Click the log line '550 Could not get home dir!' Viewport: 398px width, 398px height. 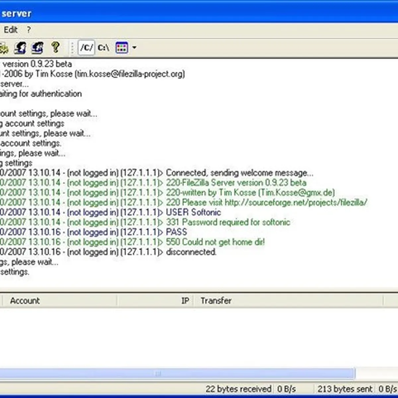coord(133,242)
